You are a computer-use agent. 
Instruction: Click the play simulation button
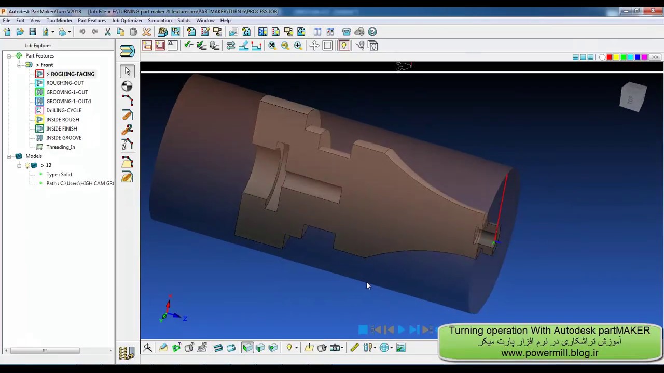[401, 329]
